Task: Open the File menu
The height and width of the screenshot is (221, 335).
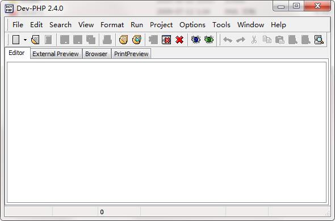Action: pyautogui.click(x=18, y=25)
